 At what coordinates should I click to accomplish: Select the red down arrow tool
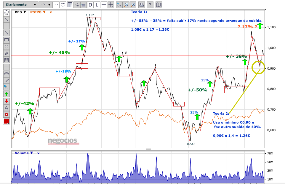7,101
